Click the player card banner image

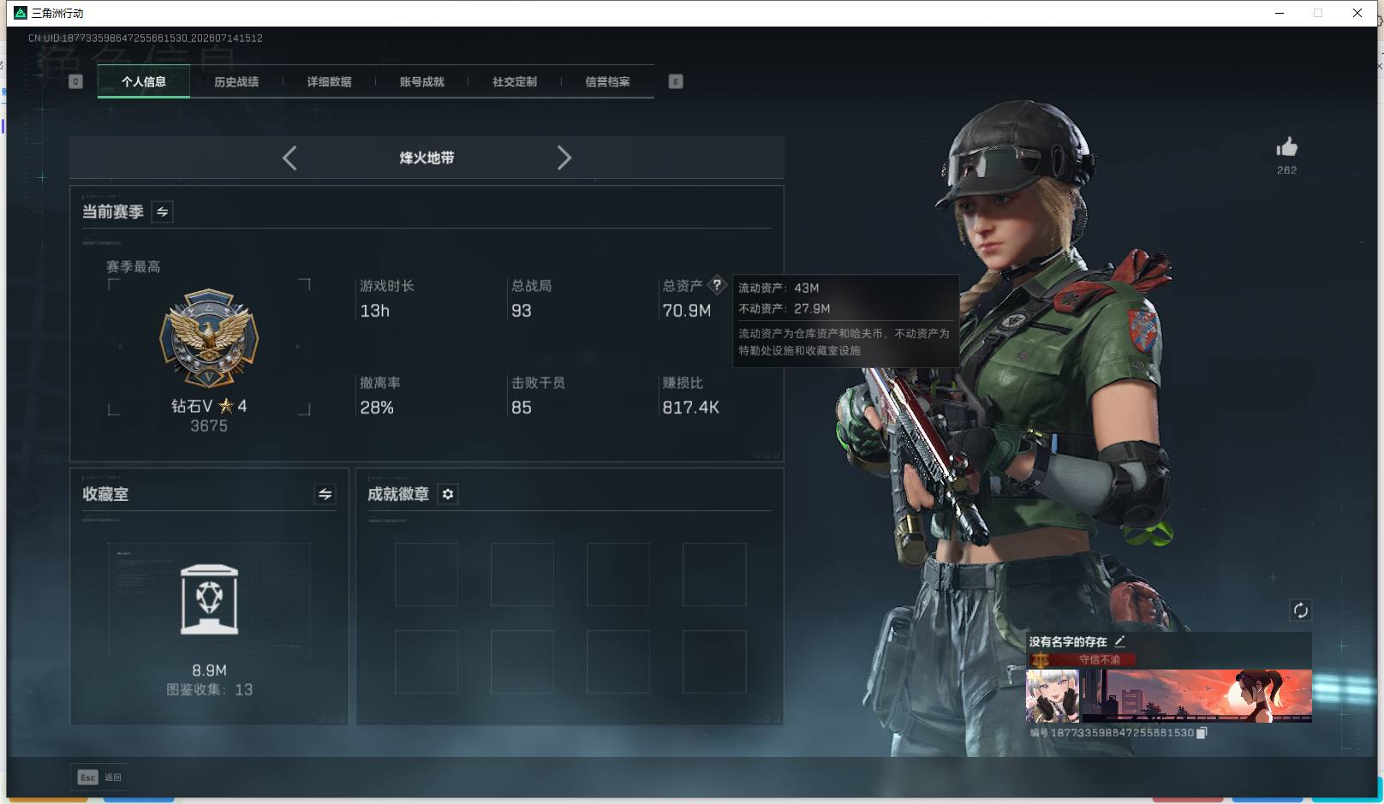pyautogui.click(x=1196, y=696)
